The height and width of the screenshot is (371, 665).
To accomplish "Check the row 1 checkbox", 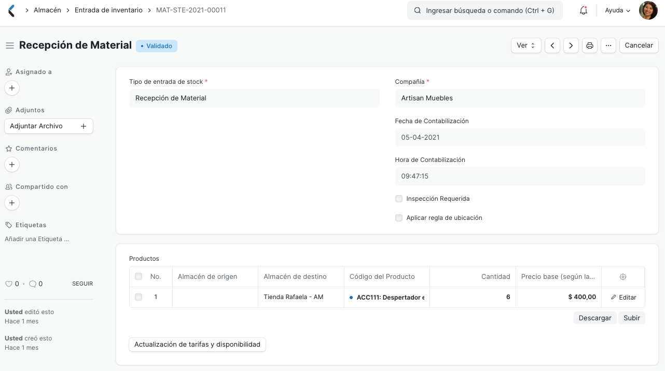I will (x=138, y=297).
